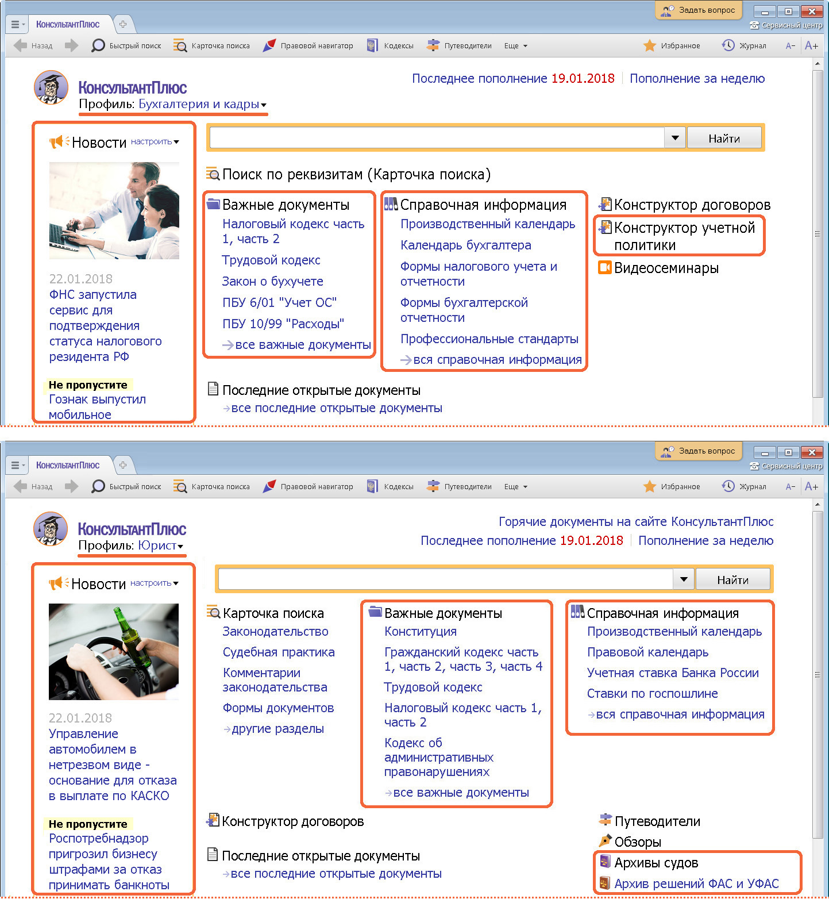Click scrollbar up arrow in Юрист-profile window
829x899 pixels.
[818, 505]
